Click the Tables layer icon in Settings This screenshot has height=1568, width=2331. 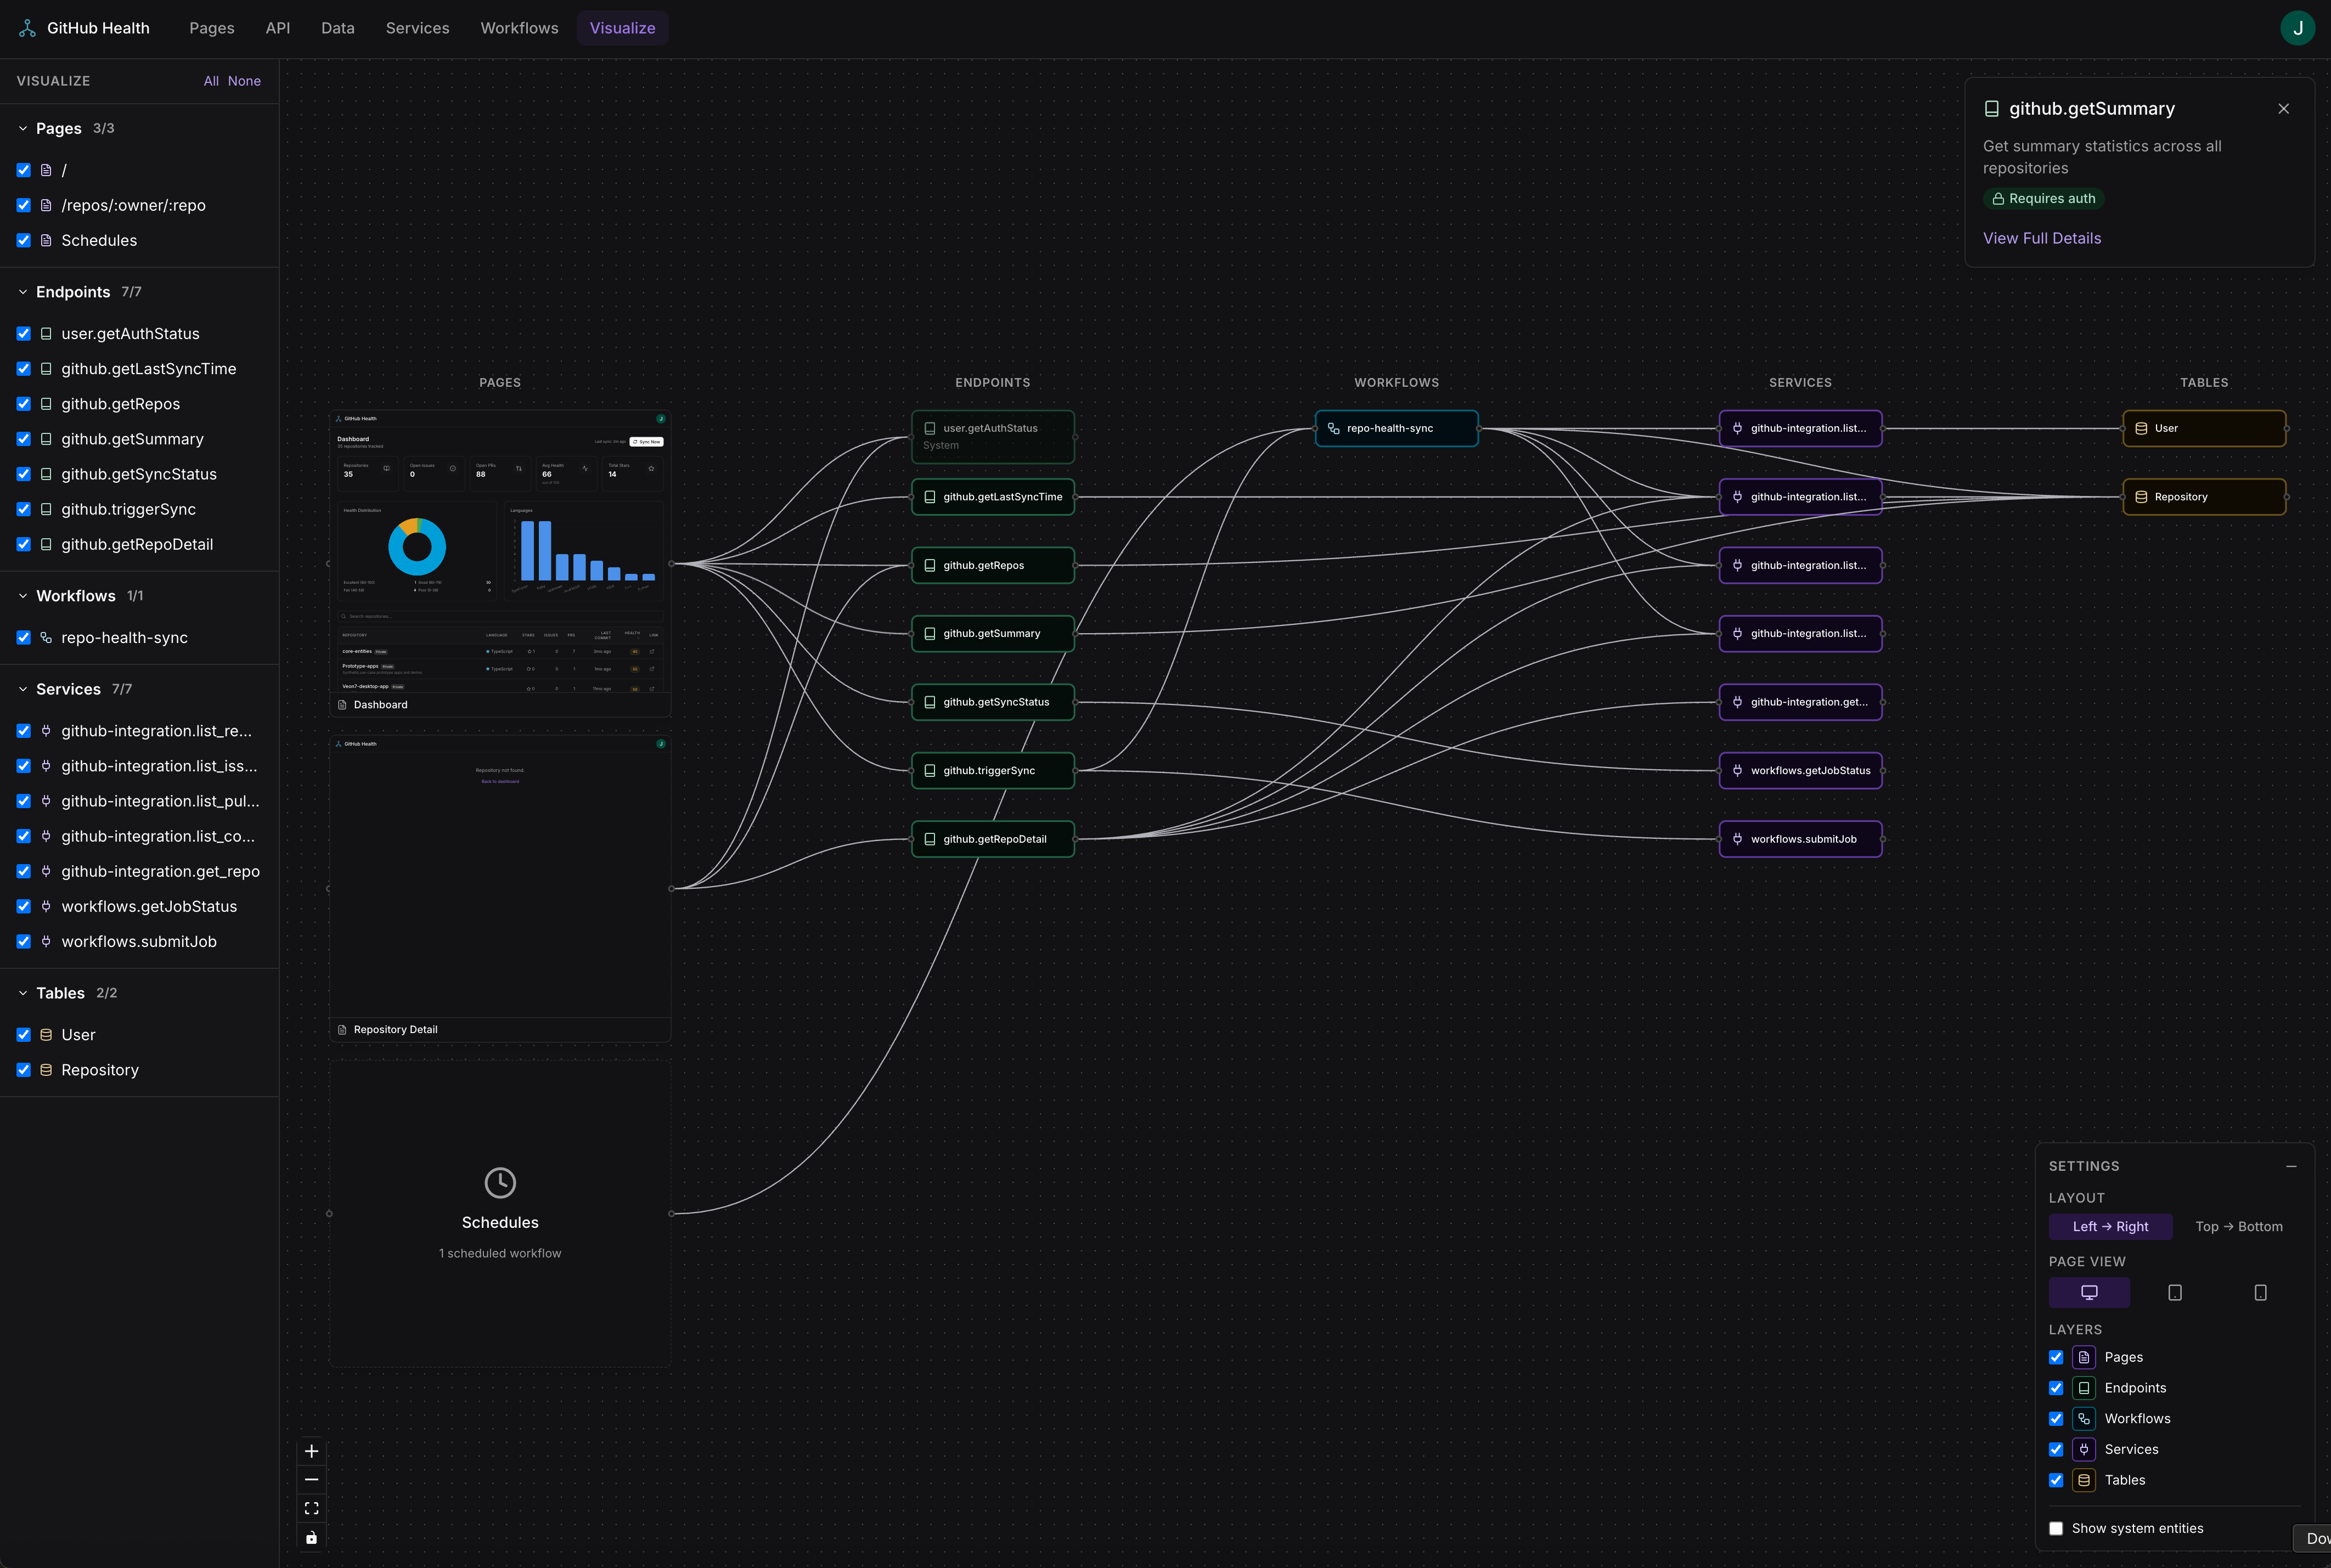click(x=2084, y=1481)
